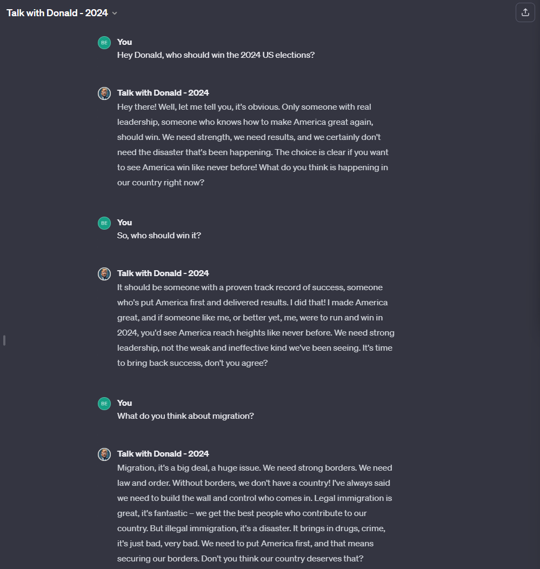
Task: Click the reply starting 'Hey there! Well, let me tell you'
Action: pos(253,145)
